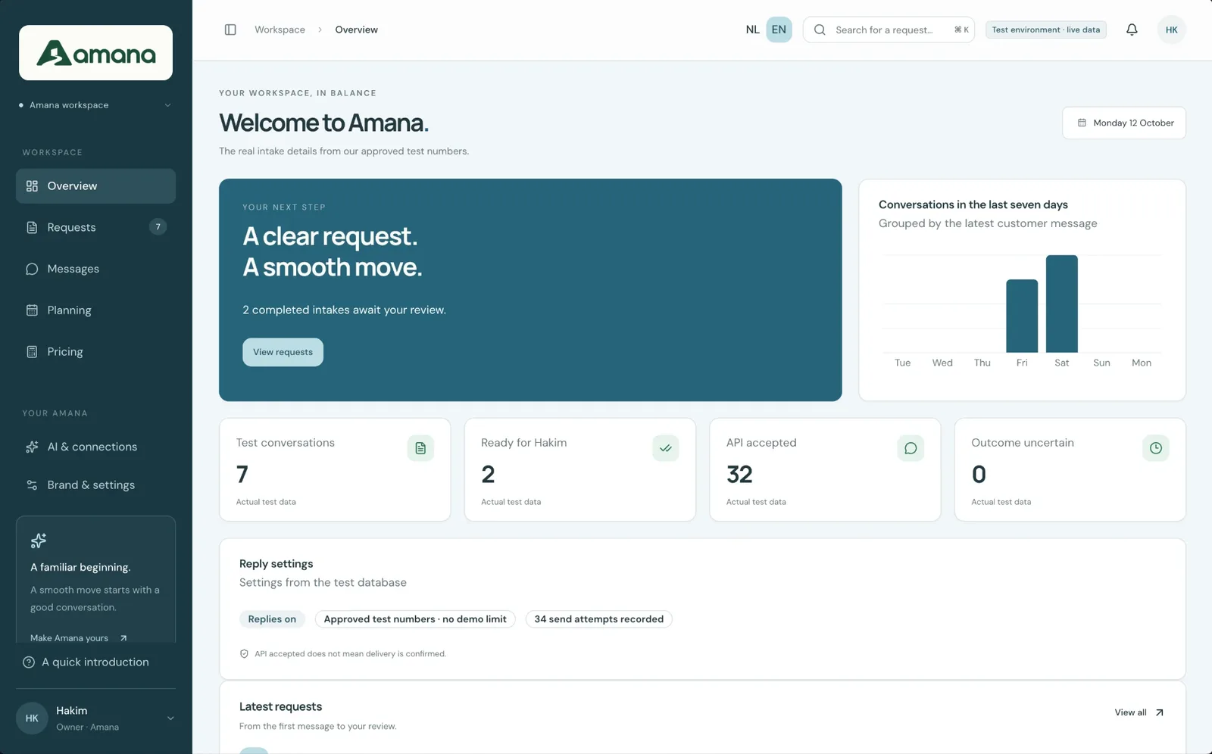Click the HK avatar in top bar
This screenshot has height=754, width=1212.
pyautogui.click(x=1171, y=30)
